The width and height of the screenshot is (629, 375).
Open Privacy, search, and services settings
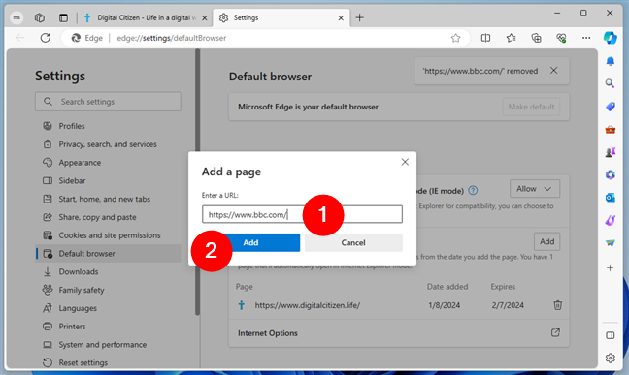pos(108,144)
